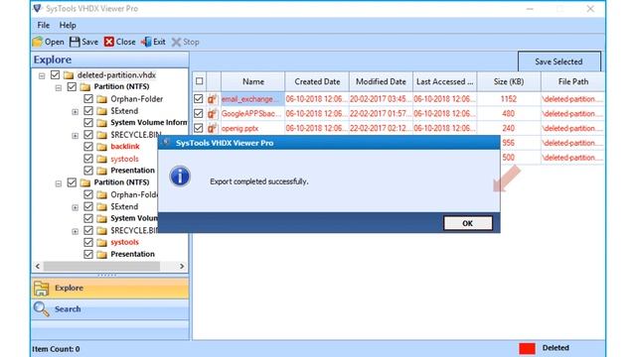The width and height of the screenshot is (636, 357).
Task: Select the second systools folder in tree
Action: [124, 242]
